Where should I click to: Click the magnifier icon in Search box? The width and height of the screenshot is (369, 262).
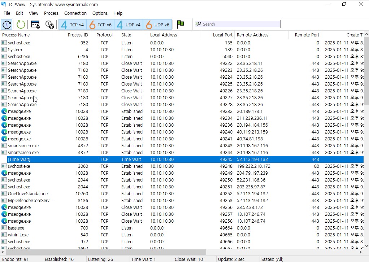pyautogui.click(x=198, y=24)
